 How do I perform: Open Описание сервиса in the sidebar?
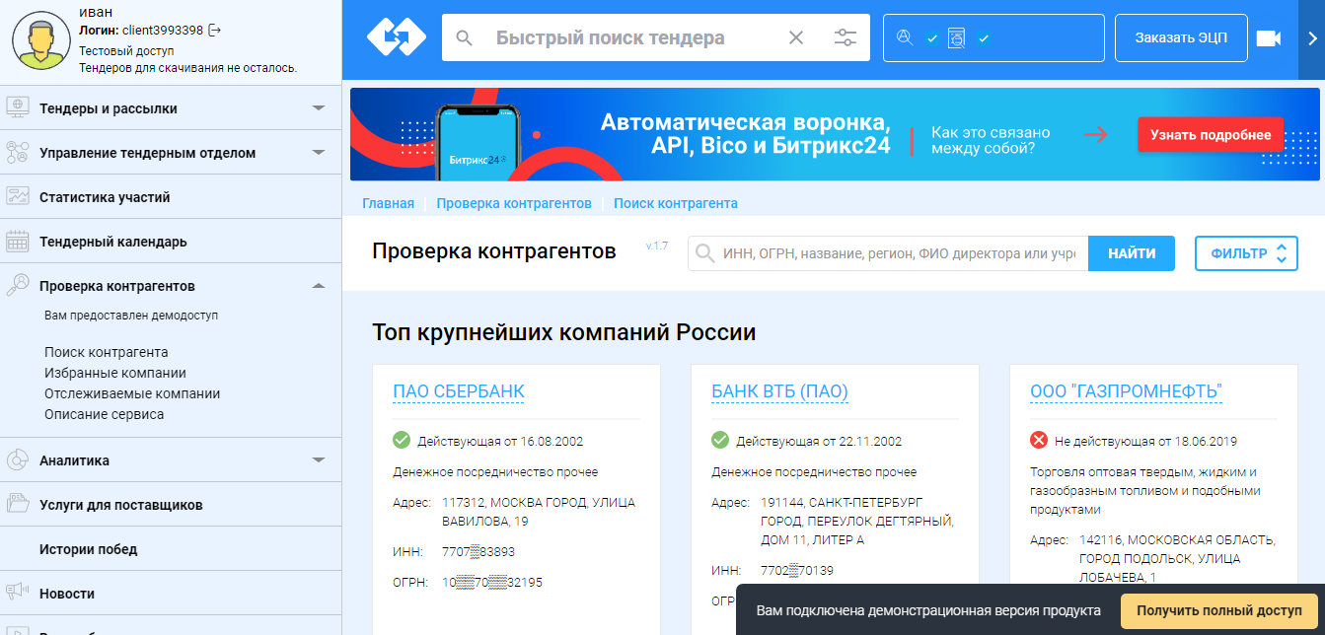[x=105, y=414]
